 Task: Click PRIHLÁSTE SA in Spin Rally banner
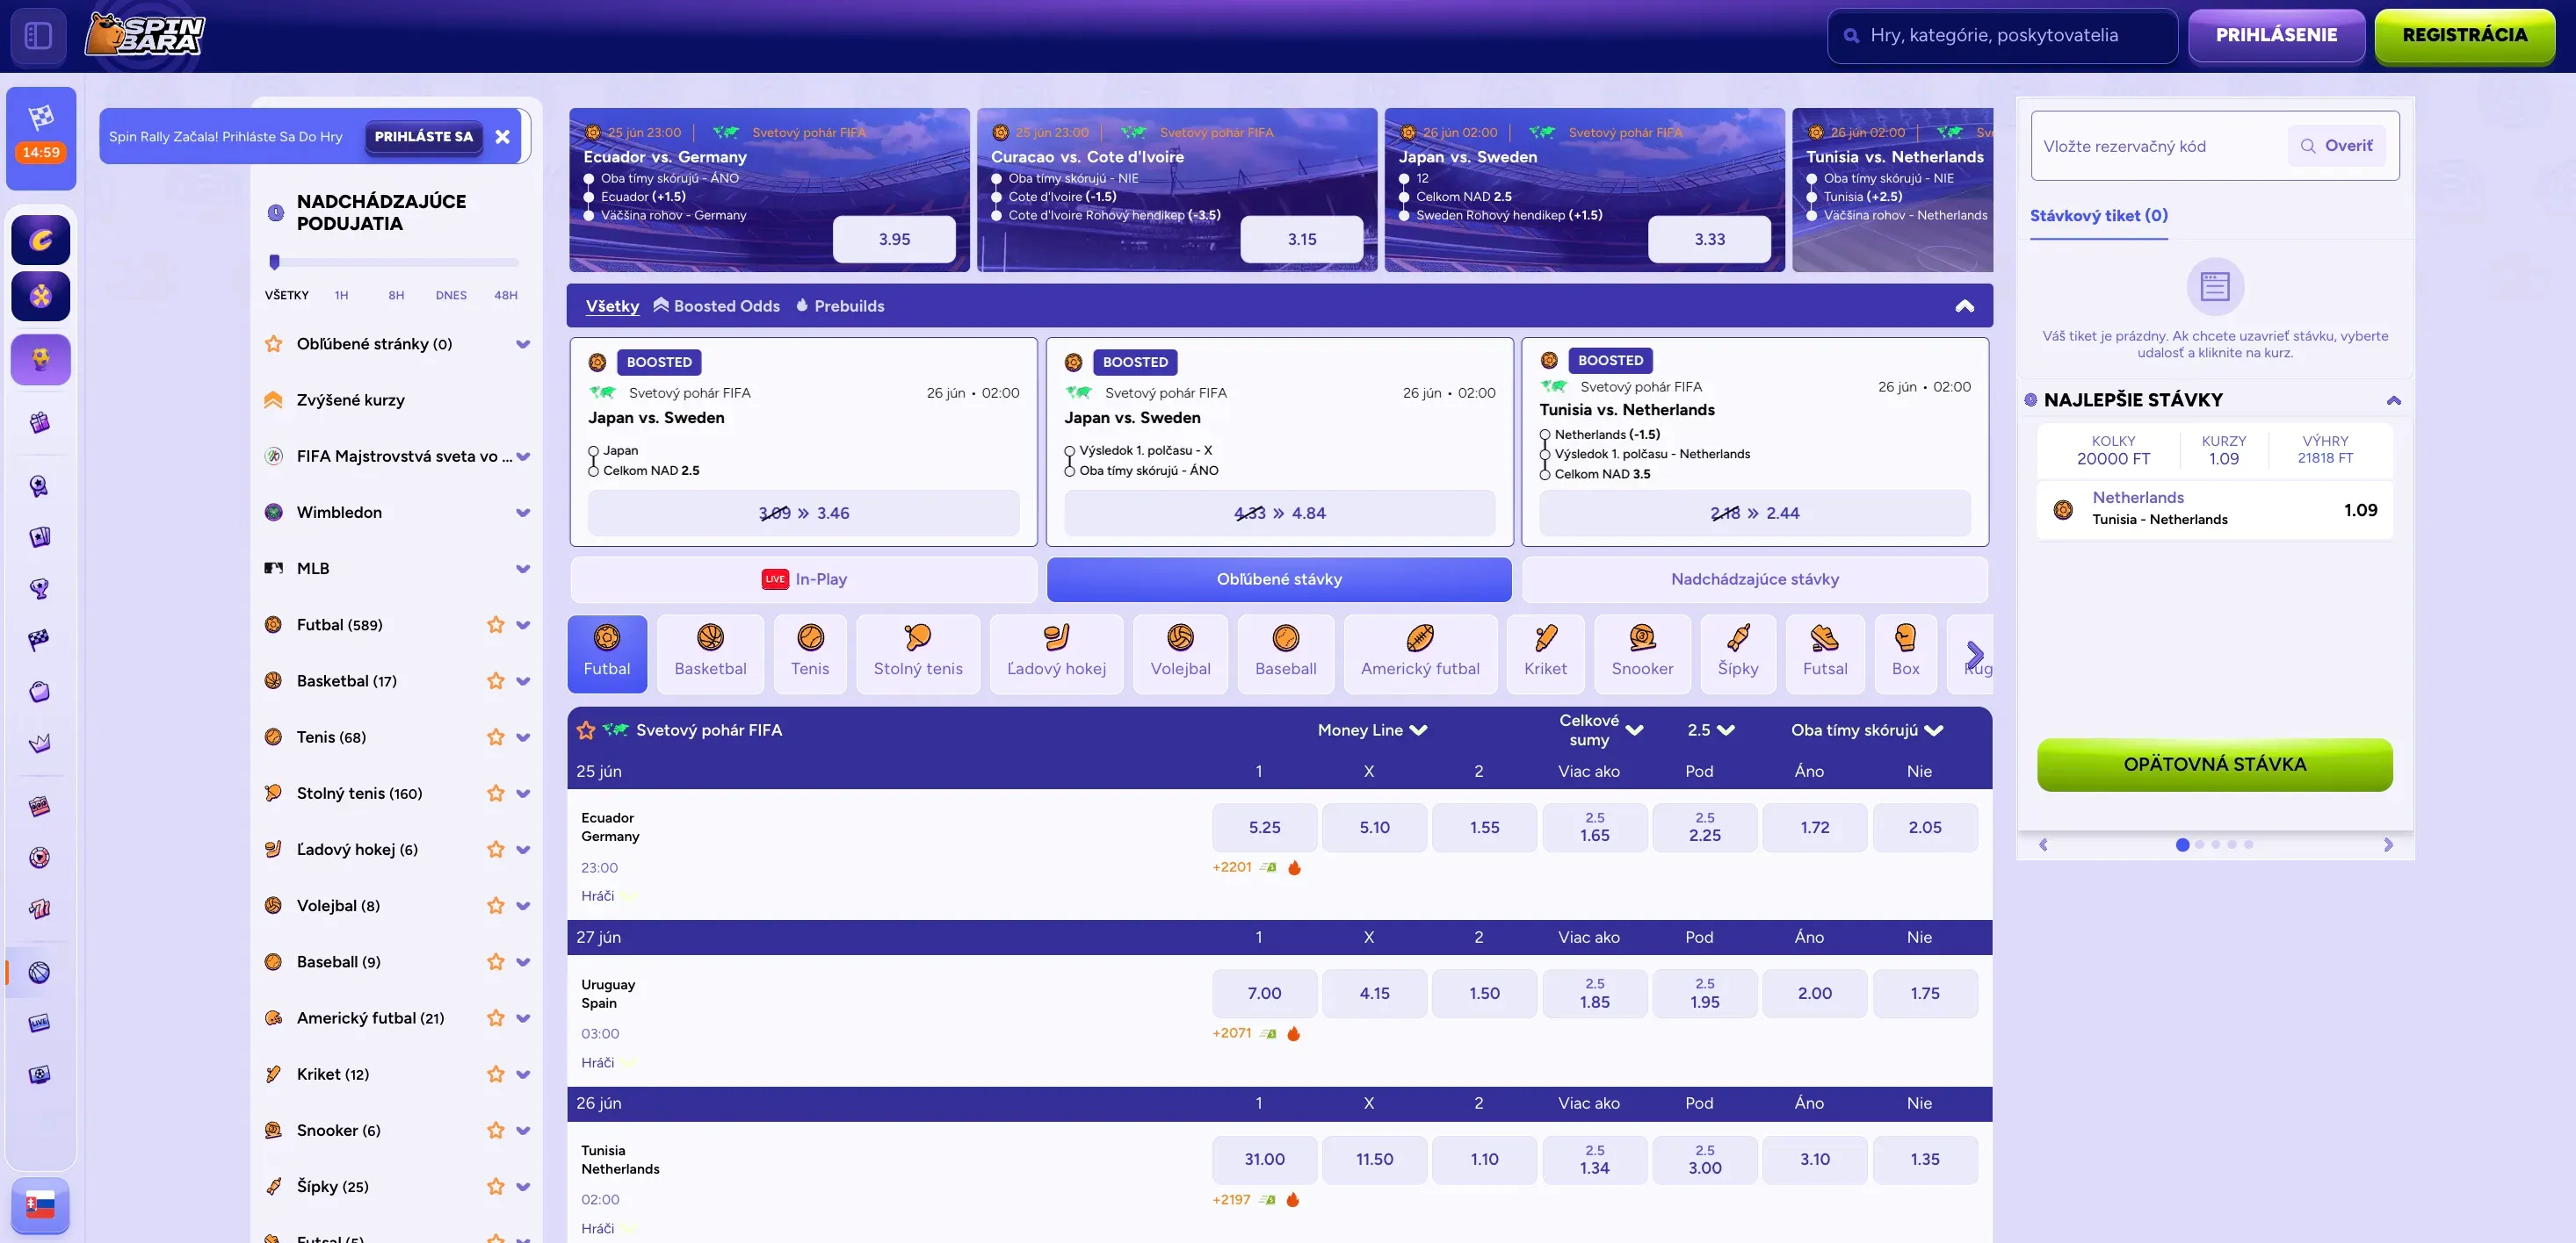pyautogui.click(x=423, y=137)
